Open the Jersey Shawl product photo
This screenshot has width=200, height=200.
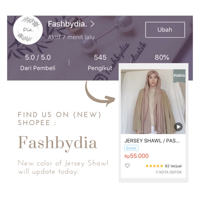pyautogui.click(x=153, y=102)
